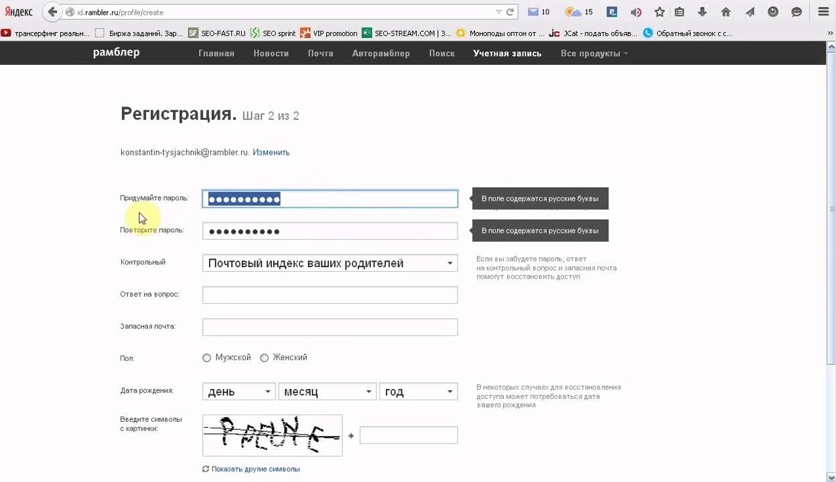836x482 pixels.
Task: Open Поиск in Rambler navigation
Action: [x=442, y=53]
